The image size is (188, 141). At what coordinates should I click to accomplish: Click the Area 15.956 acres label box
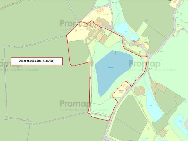(x=37, y=61)
